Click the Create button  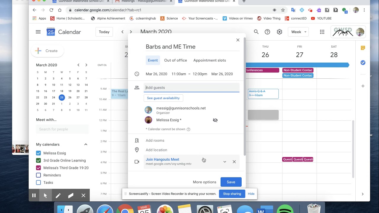point(47,51)
